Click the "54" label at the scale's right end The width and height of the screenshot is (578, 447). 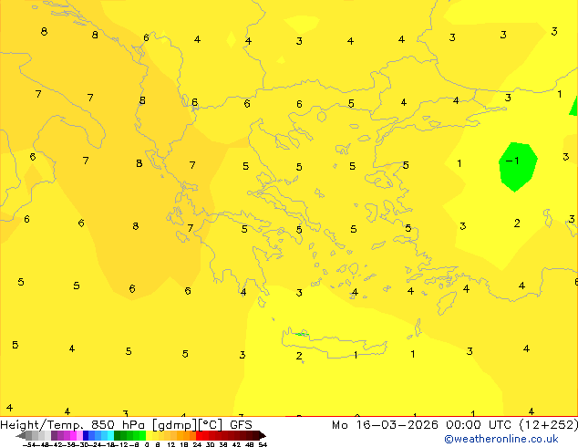[x=263, y=444]
